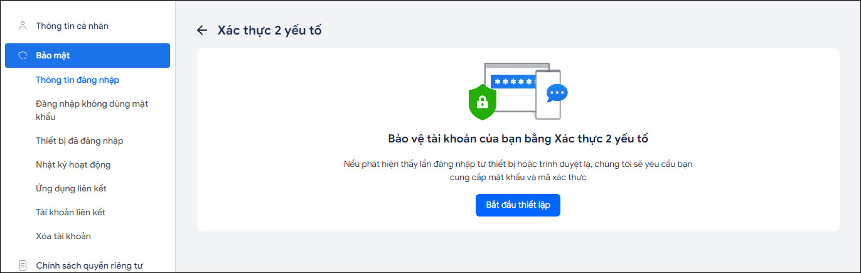This screenshot has height=273, width=861.
Task: View Nhật ký hoạt động
Action: 73,164
